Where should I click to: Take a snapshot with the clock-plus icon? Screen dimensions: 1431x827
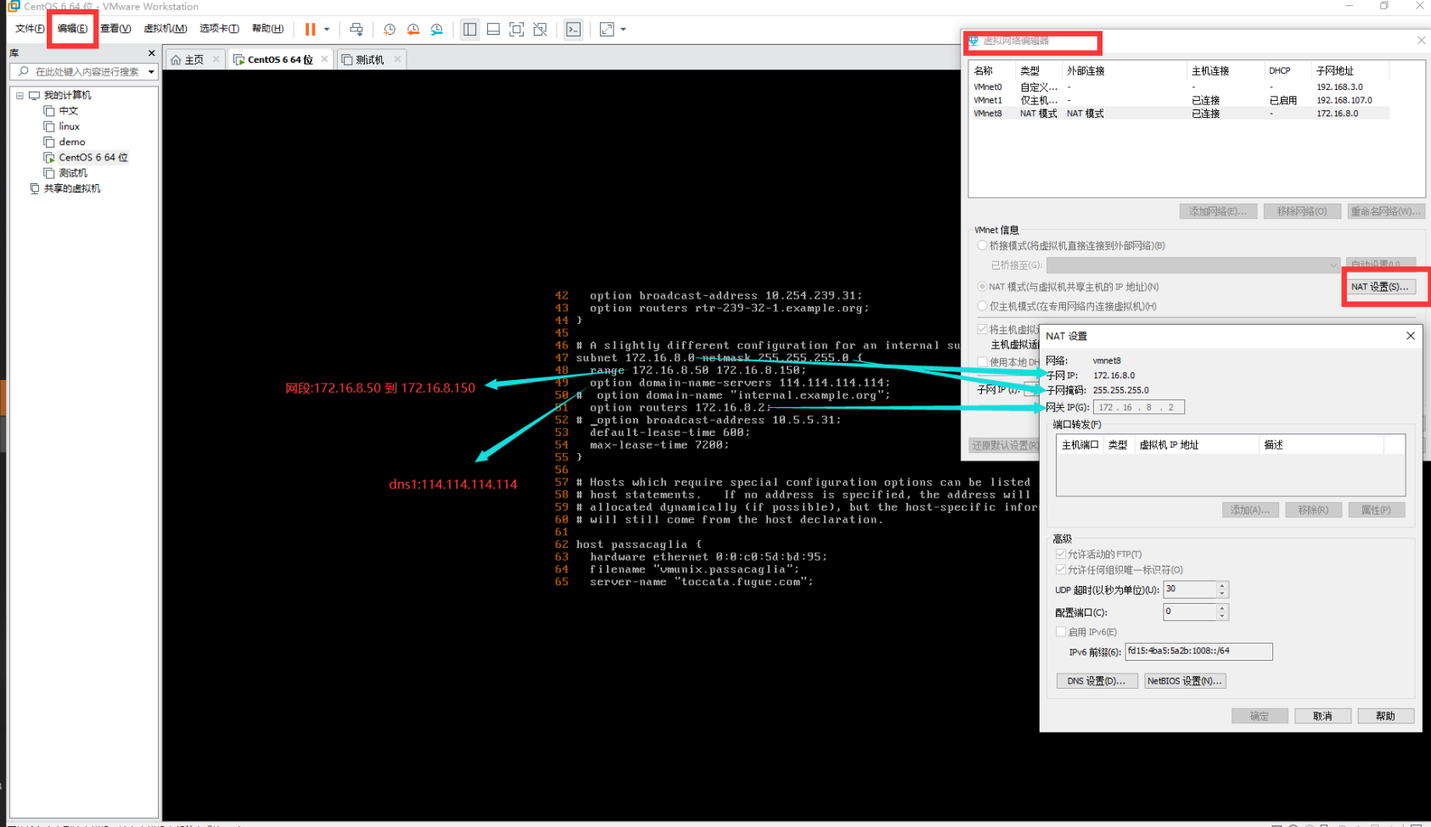pyautogui.click(x=389, y=29)
